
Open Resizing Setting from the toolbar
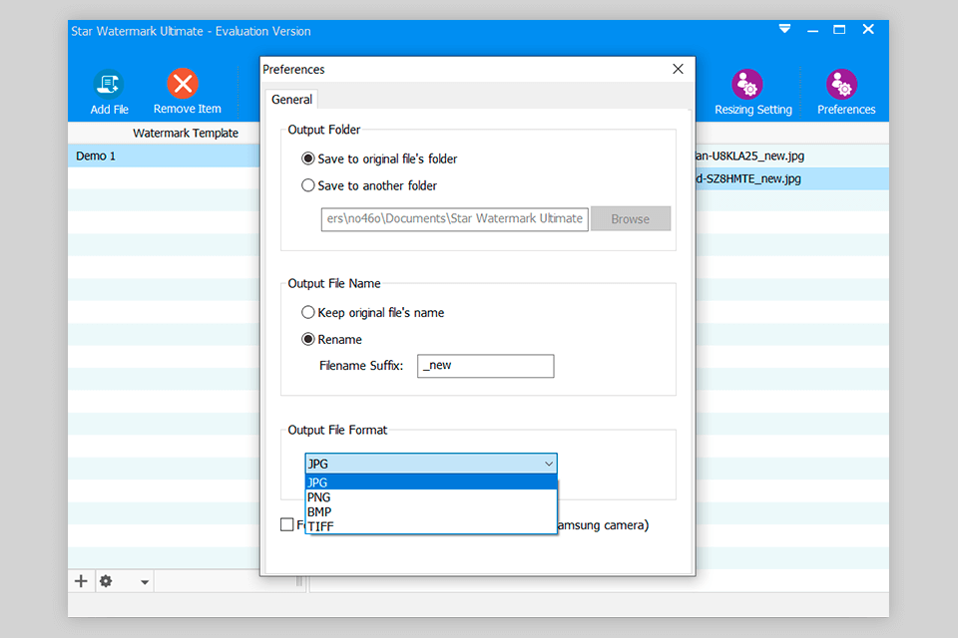click(752, 92)
